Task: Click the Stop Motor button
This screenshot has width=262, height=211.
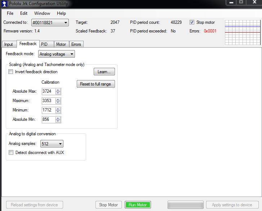Action: [108, 205]
